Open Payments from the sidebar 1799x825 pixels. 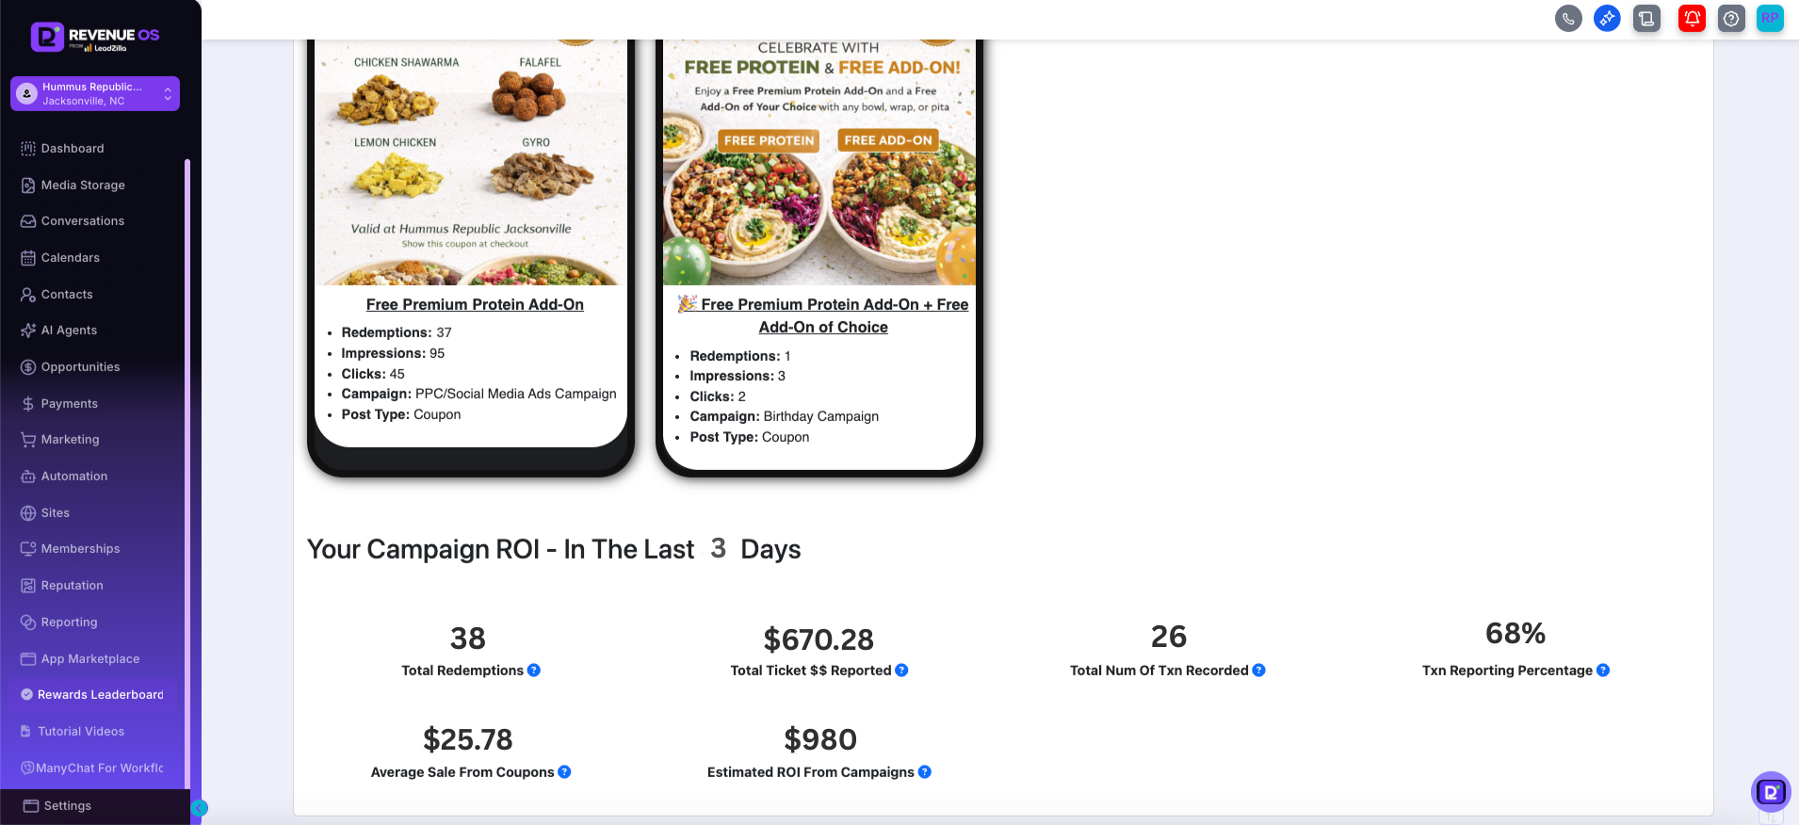(69, 403)
